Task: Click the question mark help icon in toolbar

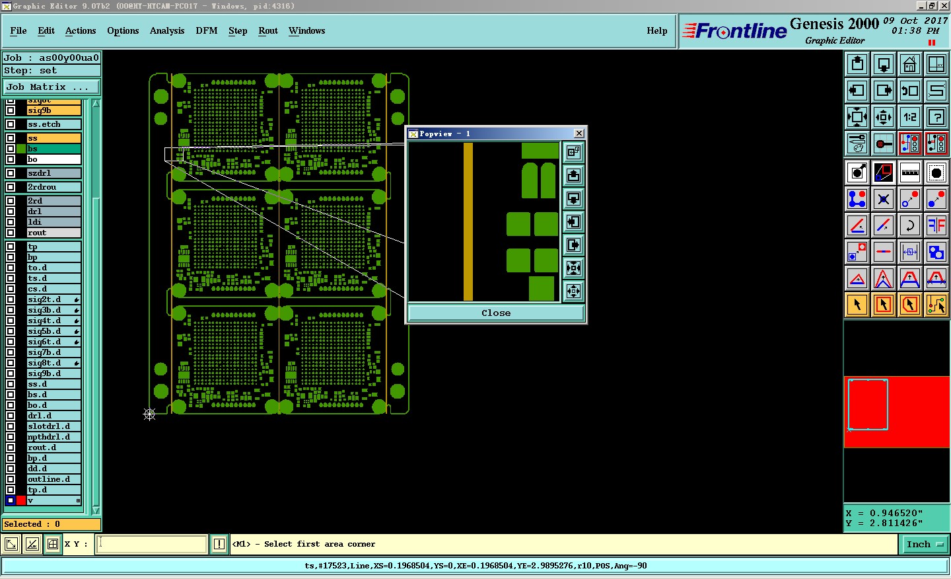Action: coord(936,117)
